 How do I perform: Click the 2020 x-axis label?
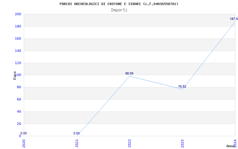pos(24,143)
